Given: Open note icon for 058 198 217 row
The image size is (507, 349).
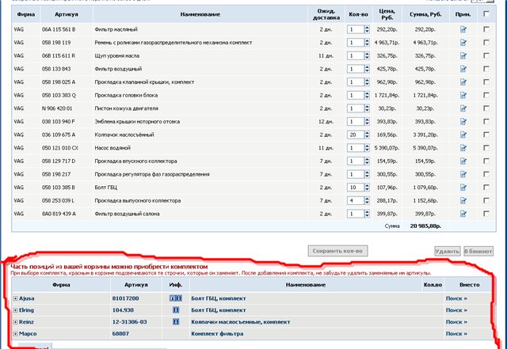Looking at the screenshot, I should tap(463, 174).
